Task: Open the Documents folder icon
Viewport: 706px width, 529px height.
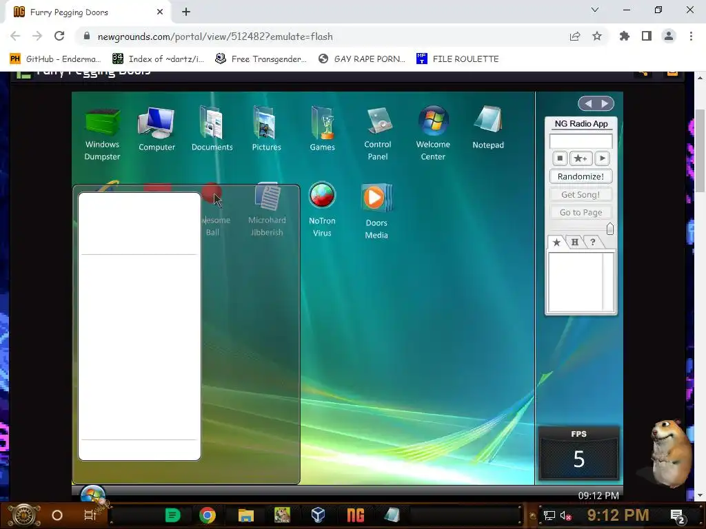Action: (212, 128)
